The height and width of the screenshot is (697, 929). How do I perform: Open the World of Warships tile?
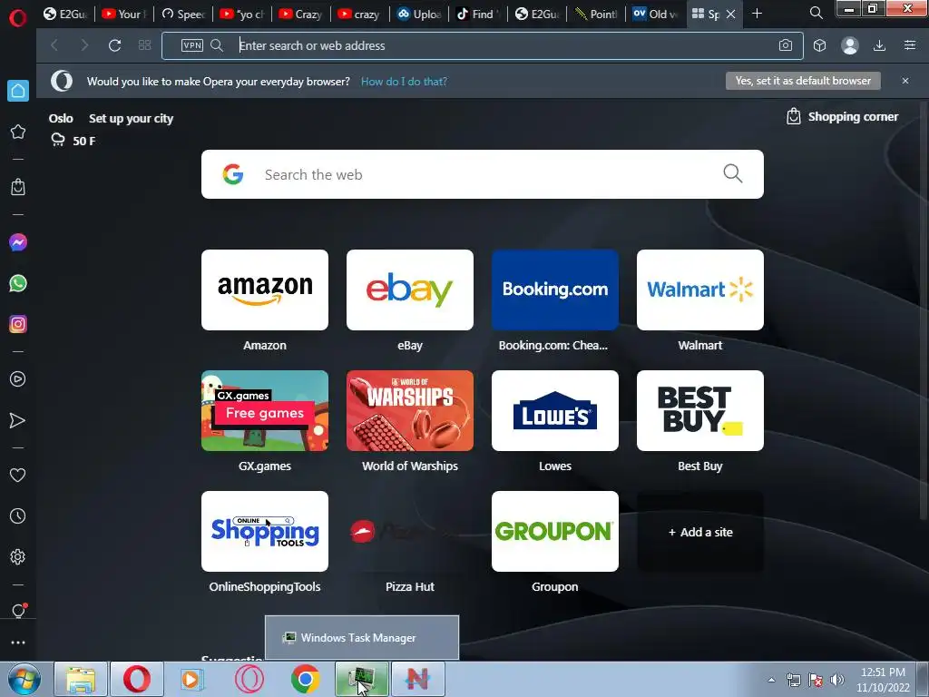[410, 411]
